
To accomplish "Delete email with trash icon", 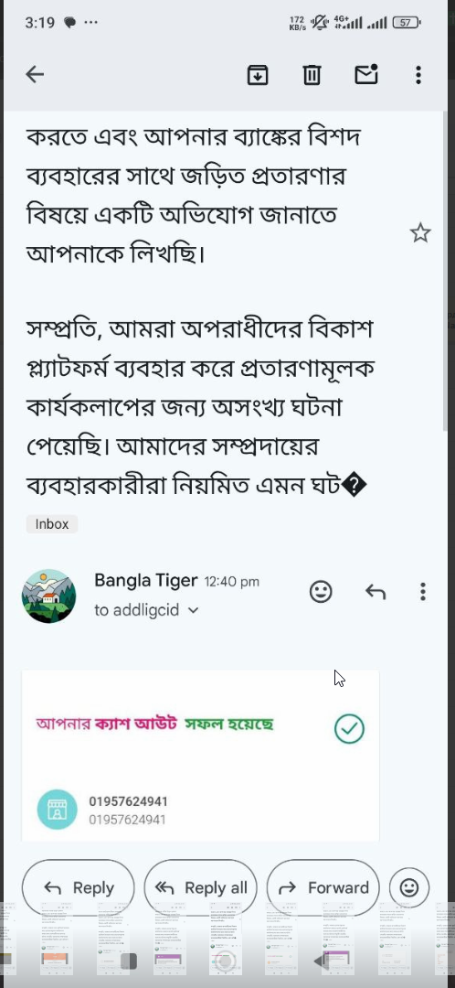I will (x=312, y=75).
